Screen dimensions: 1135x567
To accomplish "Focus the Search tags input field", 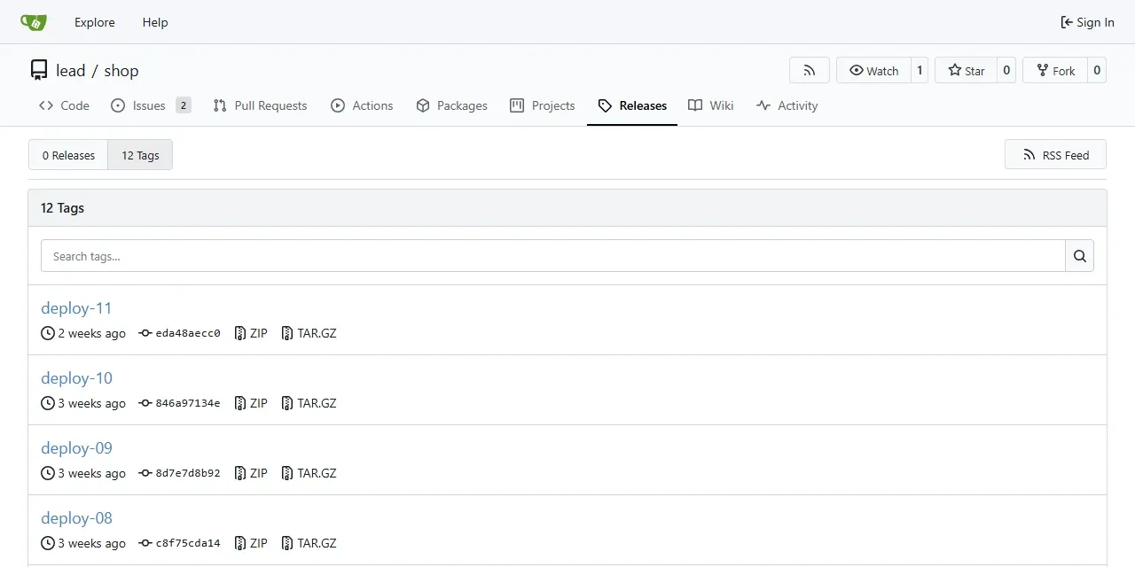I will [553, 256].
